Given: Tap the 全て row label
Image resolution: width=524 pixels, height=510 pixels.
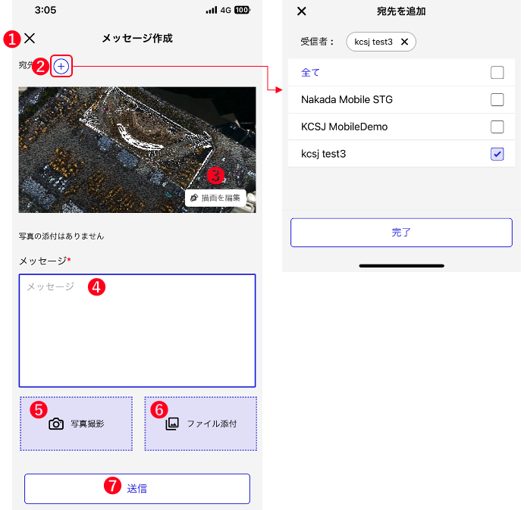Looking at the screenshot, I should tap(310, 72).
